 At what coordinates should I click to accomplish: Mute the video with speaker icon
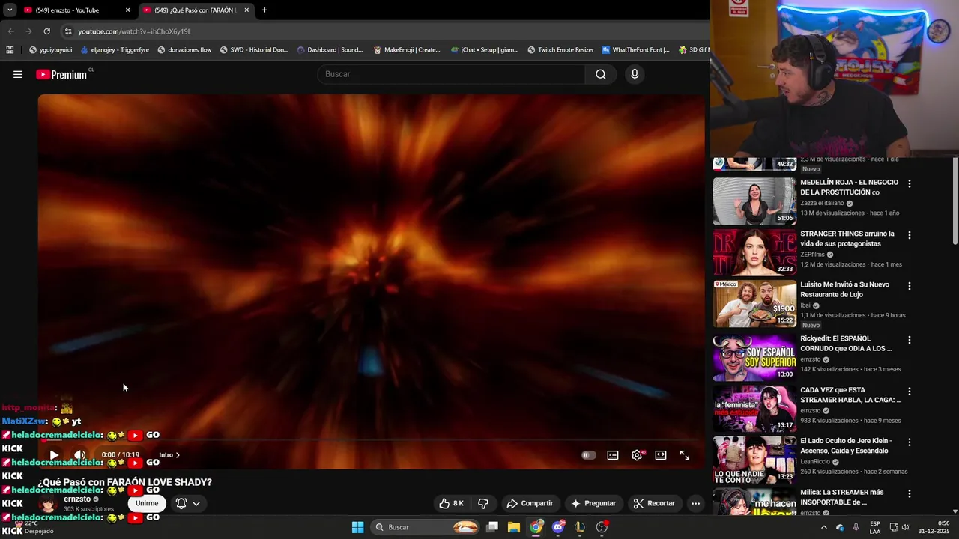pos(80,455)
